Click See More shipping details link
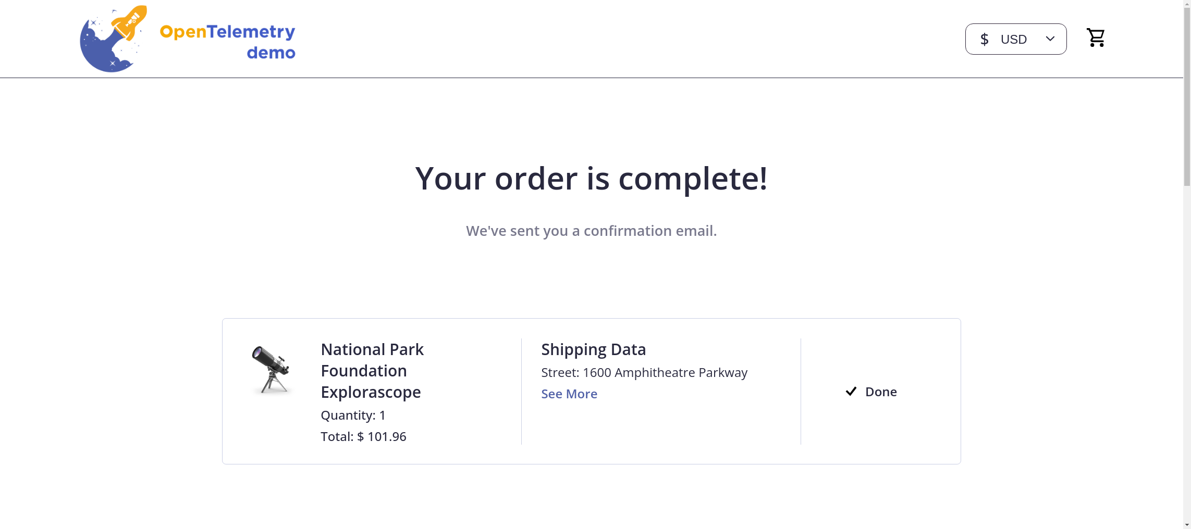The image size is (1191, 529). click(x=569, y=394)
